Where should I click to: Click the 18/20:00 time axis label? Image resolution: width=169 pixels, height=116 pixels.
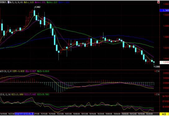tap(101, 114)
